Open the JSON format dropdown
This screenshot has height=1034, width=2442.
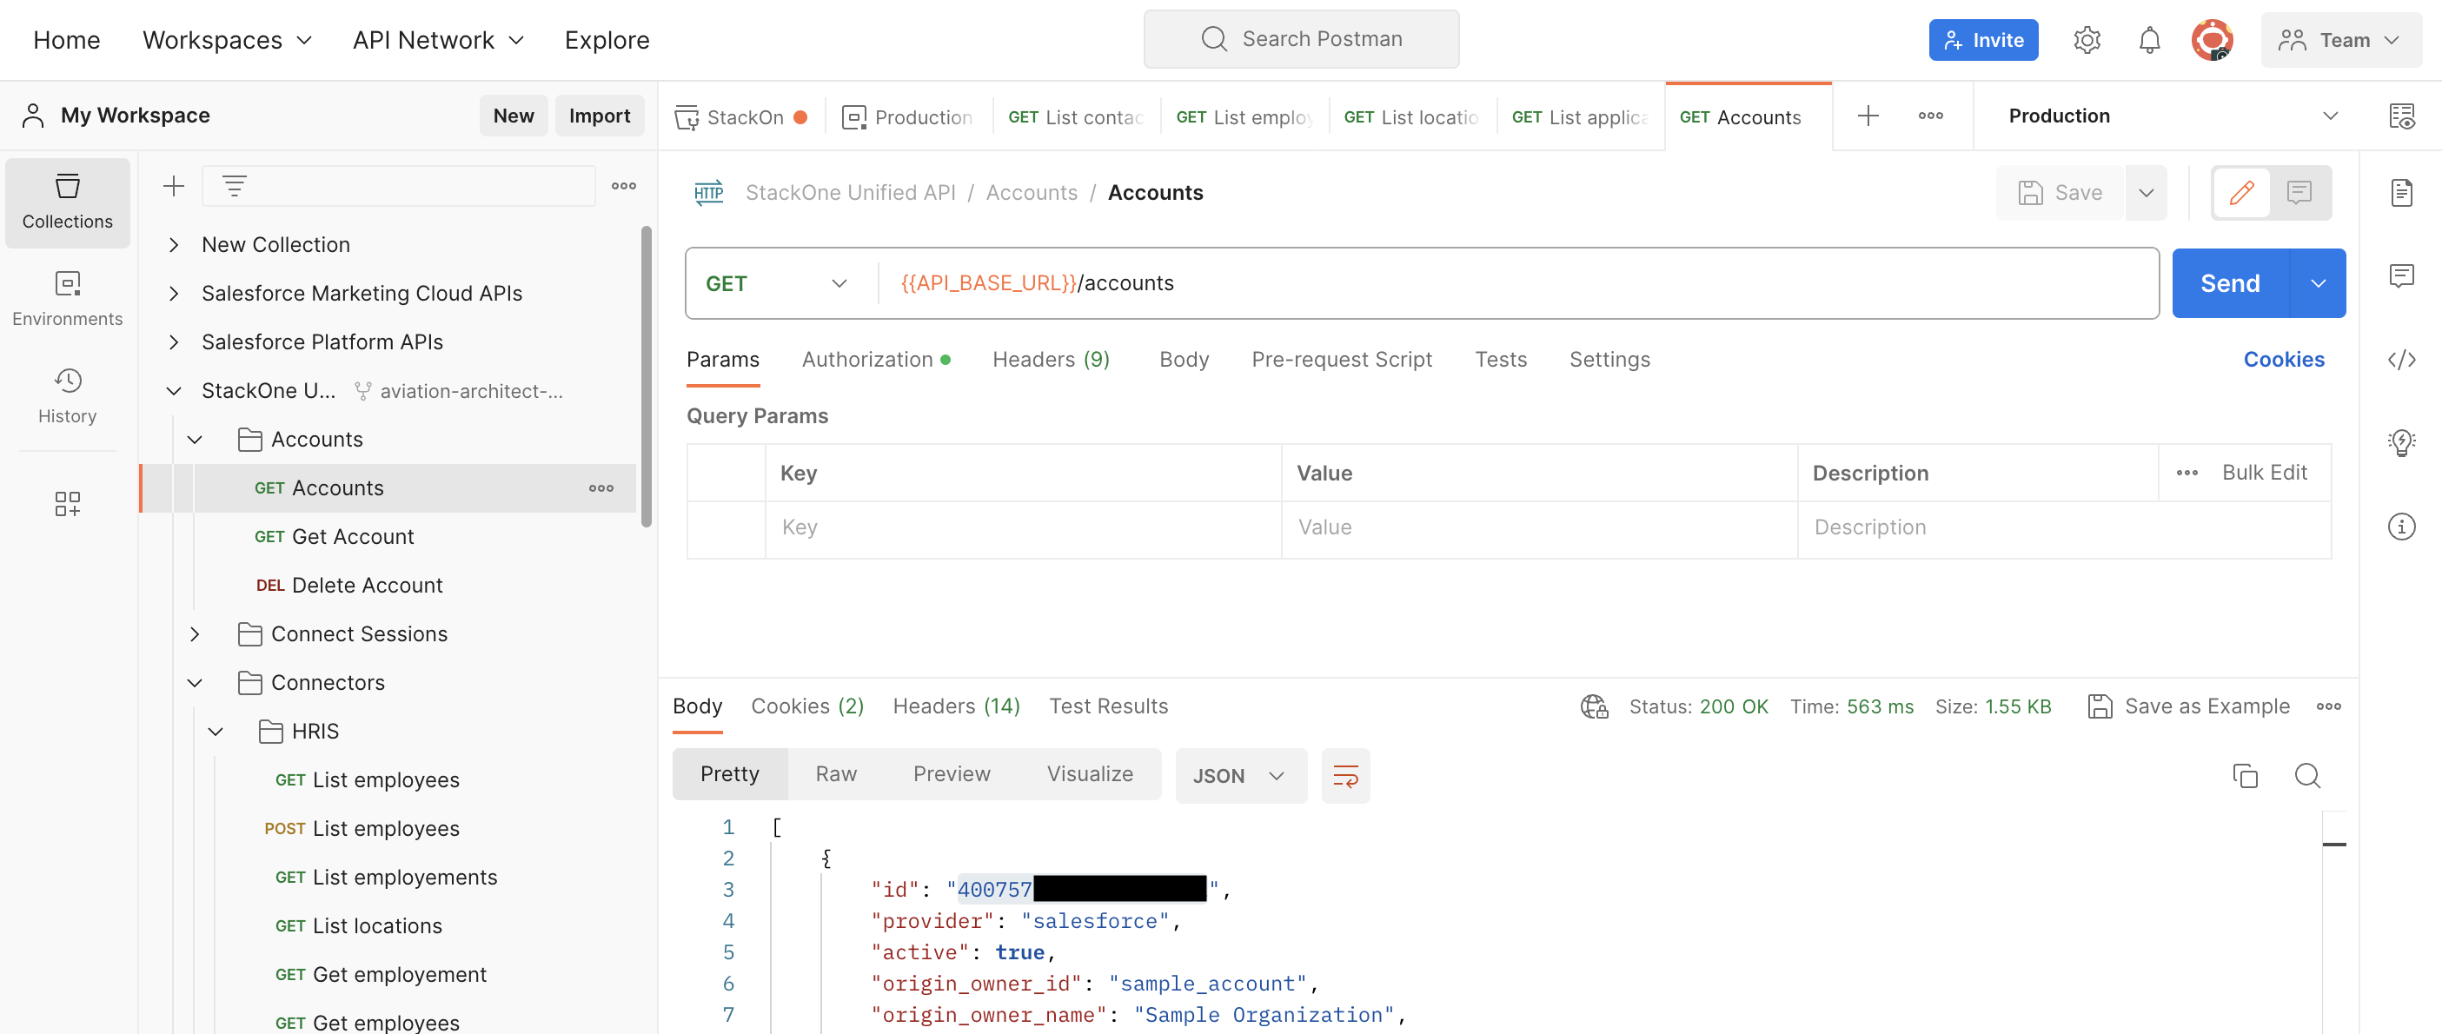tap(1241, 775)
